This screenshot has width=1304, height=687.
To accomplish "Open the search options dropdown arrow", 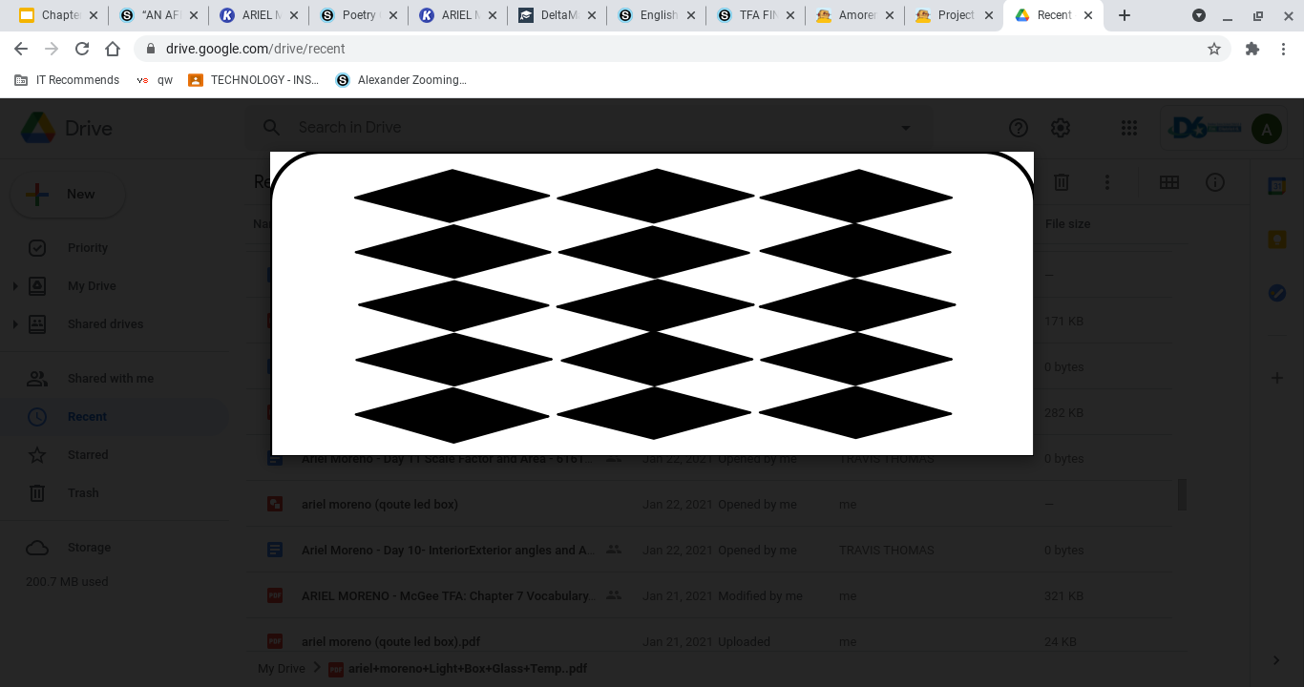I will tap(905, 127).
